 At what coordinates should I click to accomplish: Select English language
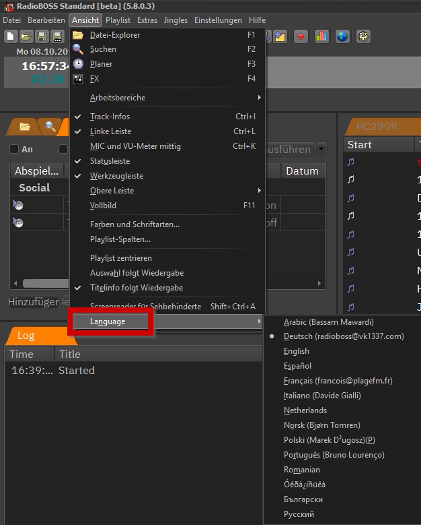coord(342,351)
